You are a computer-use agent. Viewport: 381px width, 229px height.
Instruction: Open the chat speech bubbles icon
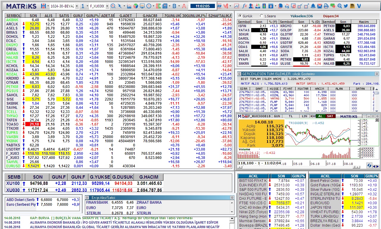[x=333, y=6]
